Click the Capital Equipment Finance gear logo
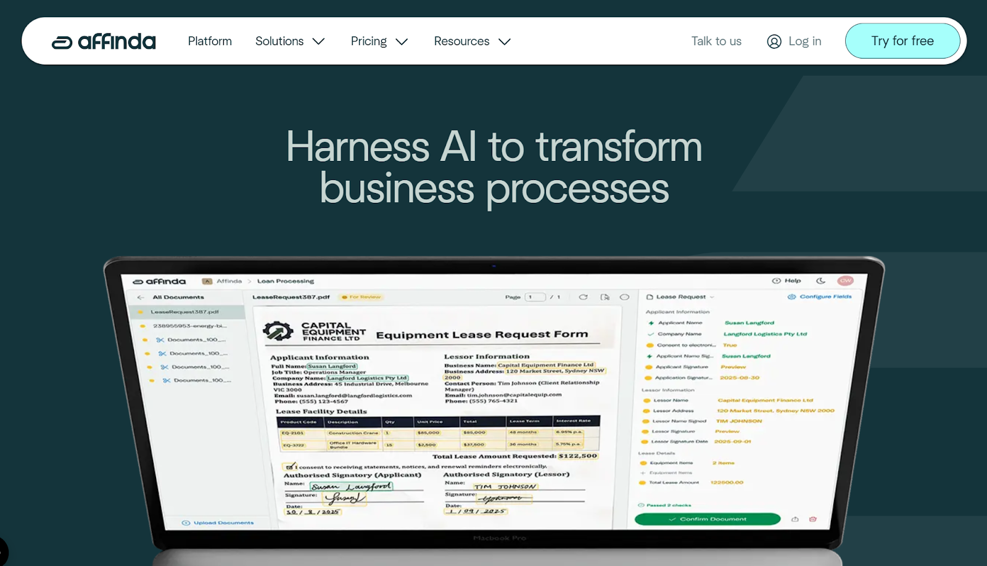Viewport: 987px width, 566px height. pos(278,331)
